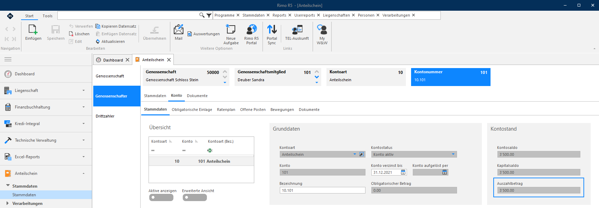Select Drittzahler side tab
The height and width of the screenshot is (208, 599).
tap(117, 116)
